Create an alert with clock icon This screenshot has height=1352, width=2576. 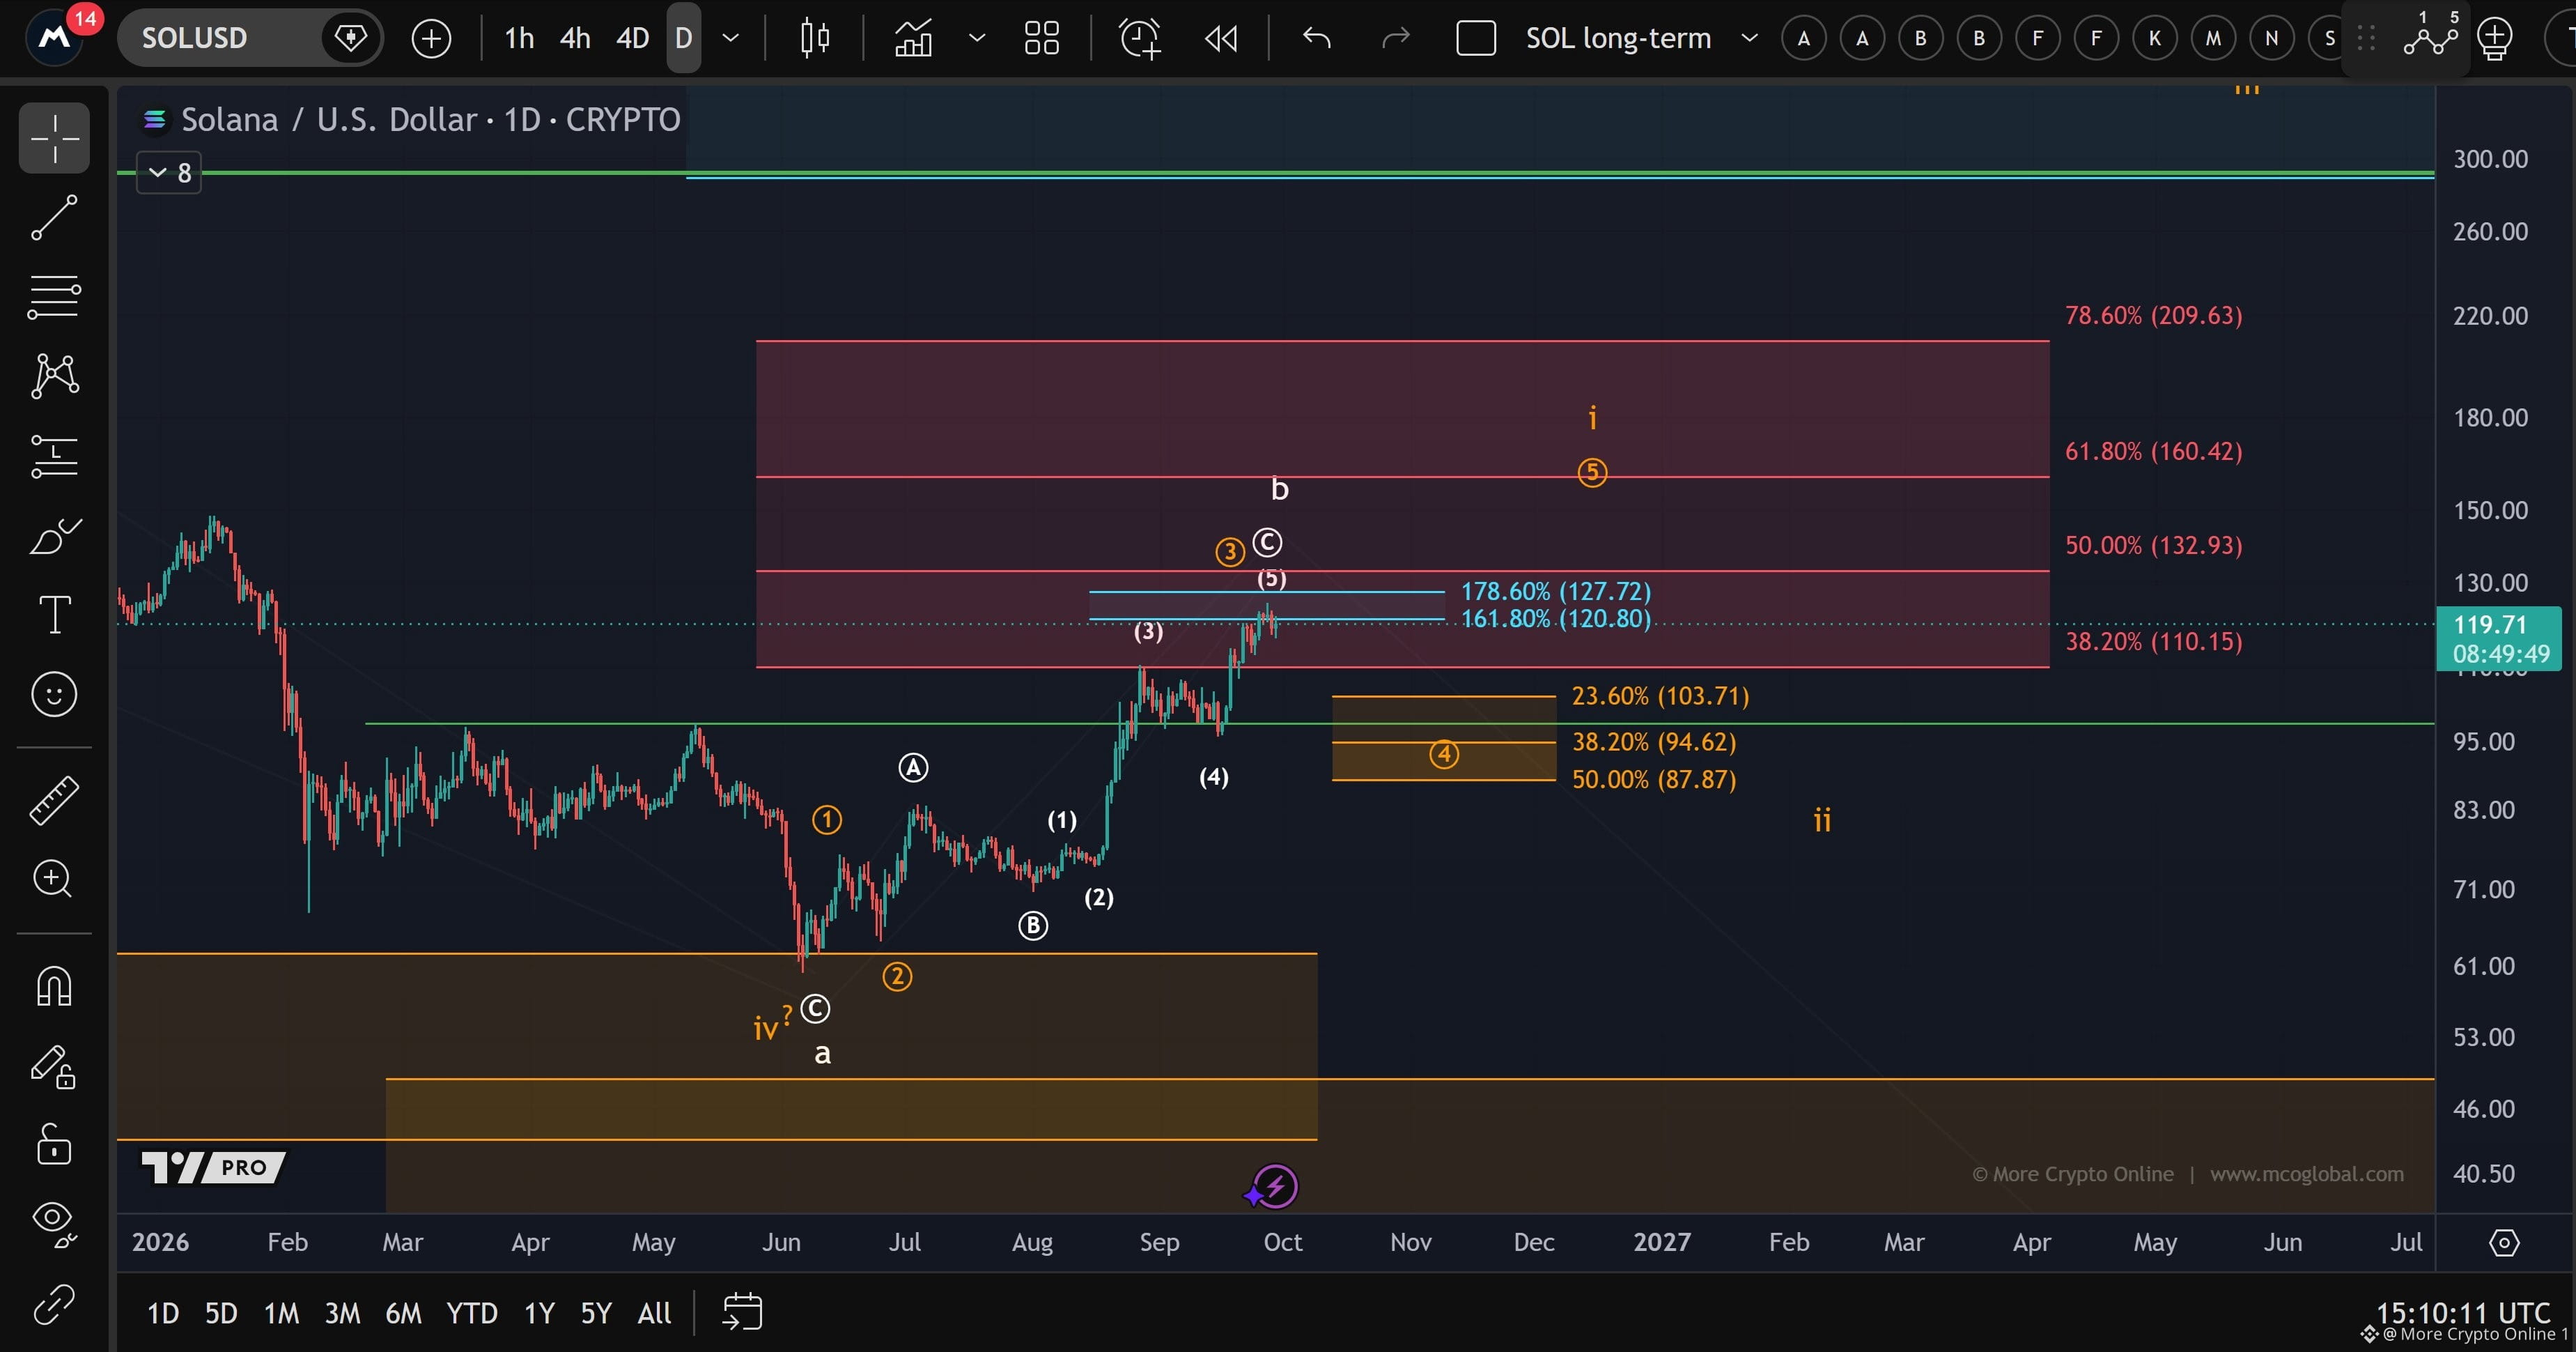pos(1139,38)
